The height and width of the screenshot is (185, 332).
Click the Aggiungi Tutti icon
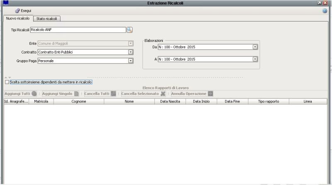(x=34, y=94)
